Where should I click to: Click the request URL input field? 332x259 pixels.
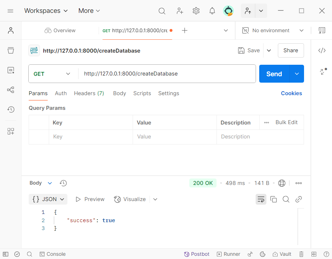(x=167, y=74)
